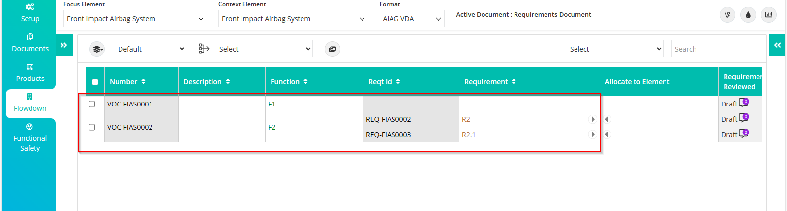Expand left panel with double chevron

pyautogui.click(x=64, y=45)
